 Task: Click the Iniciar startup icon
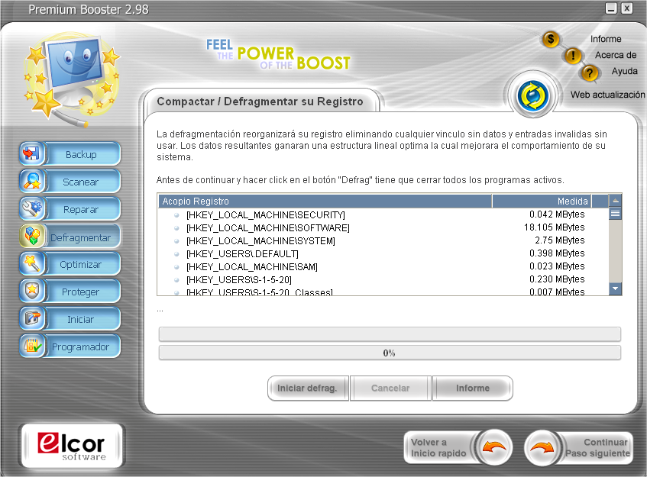coord(31,319)
